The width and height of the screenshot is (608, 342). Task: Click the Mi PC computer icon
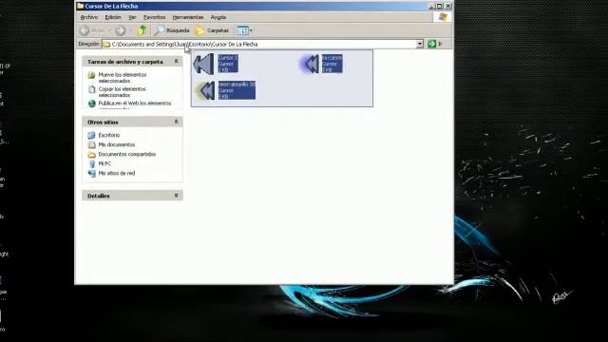[x=92, y=163]
